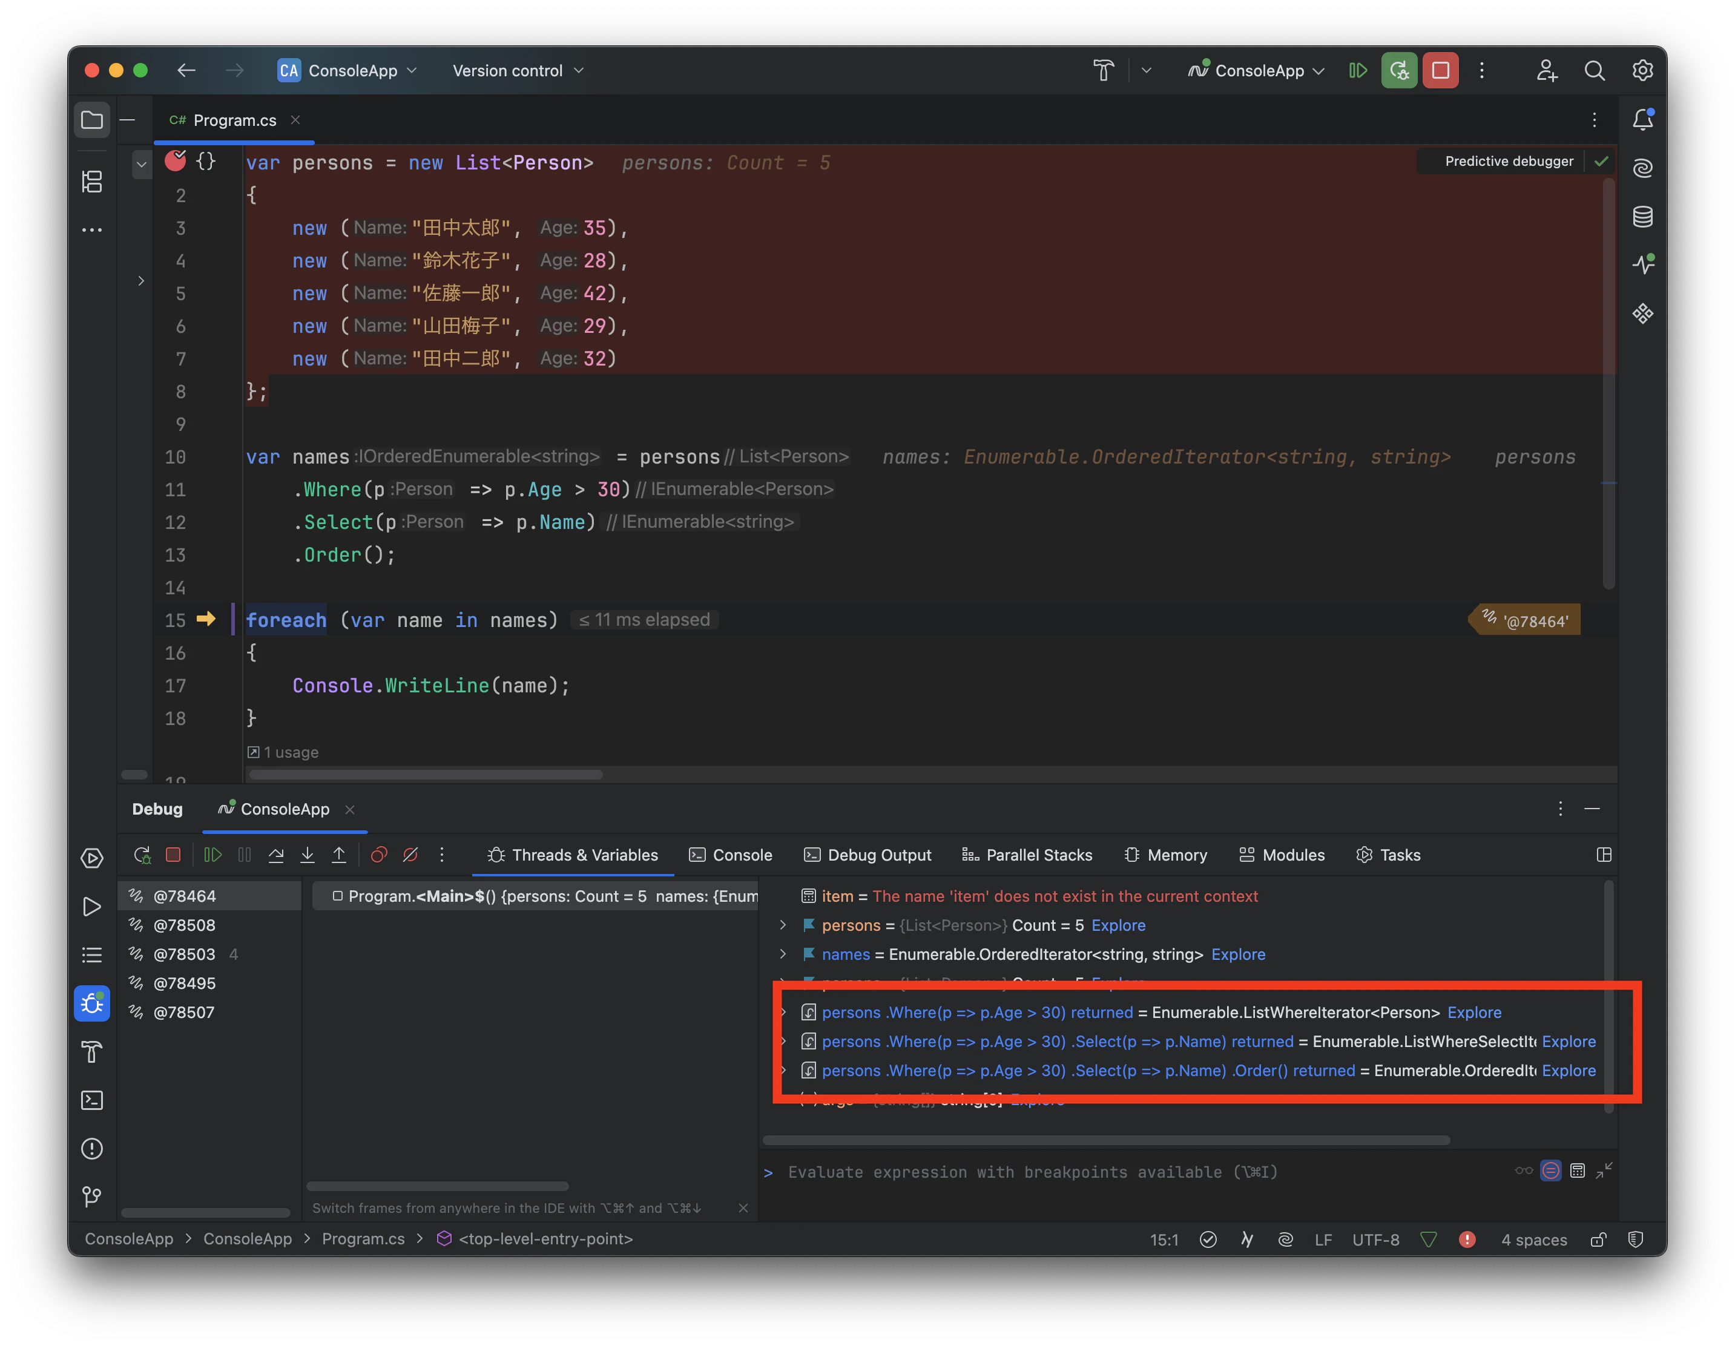Screen dimensions: 1735x1346
Task: Open the Terminal tool window icon
Action: click(x=92, y=1100)
